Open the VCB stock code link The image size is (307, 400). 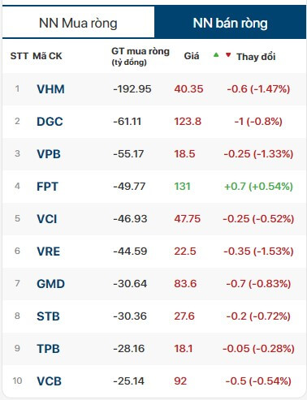pyautogui.click(x=50, y=381)
